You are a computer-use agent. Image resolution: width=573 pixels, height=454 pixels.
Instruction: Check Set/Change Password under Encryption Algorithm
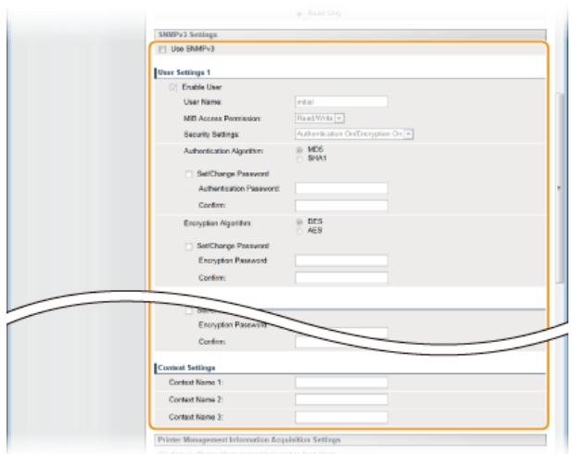[x=189, y=246]
